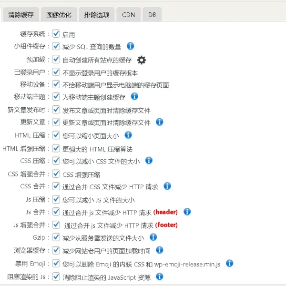286x286 pixels.
Task: Toggle the 预加载 checkbox
Action: pyautogui.click(x=56, y=59)
